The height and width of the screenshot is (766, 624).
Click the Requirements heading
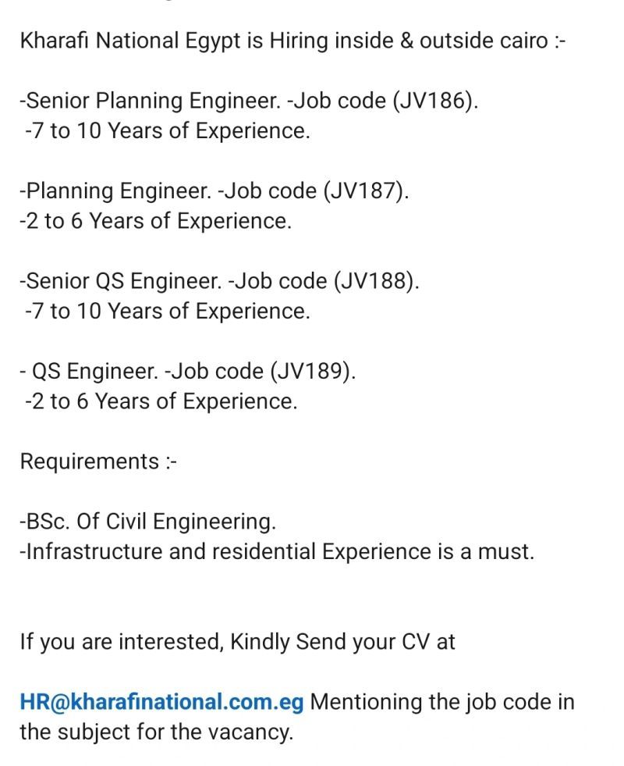click(98, 462)
